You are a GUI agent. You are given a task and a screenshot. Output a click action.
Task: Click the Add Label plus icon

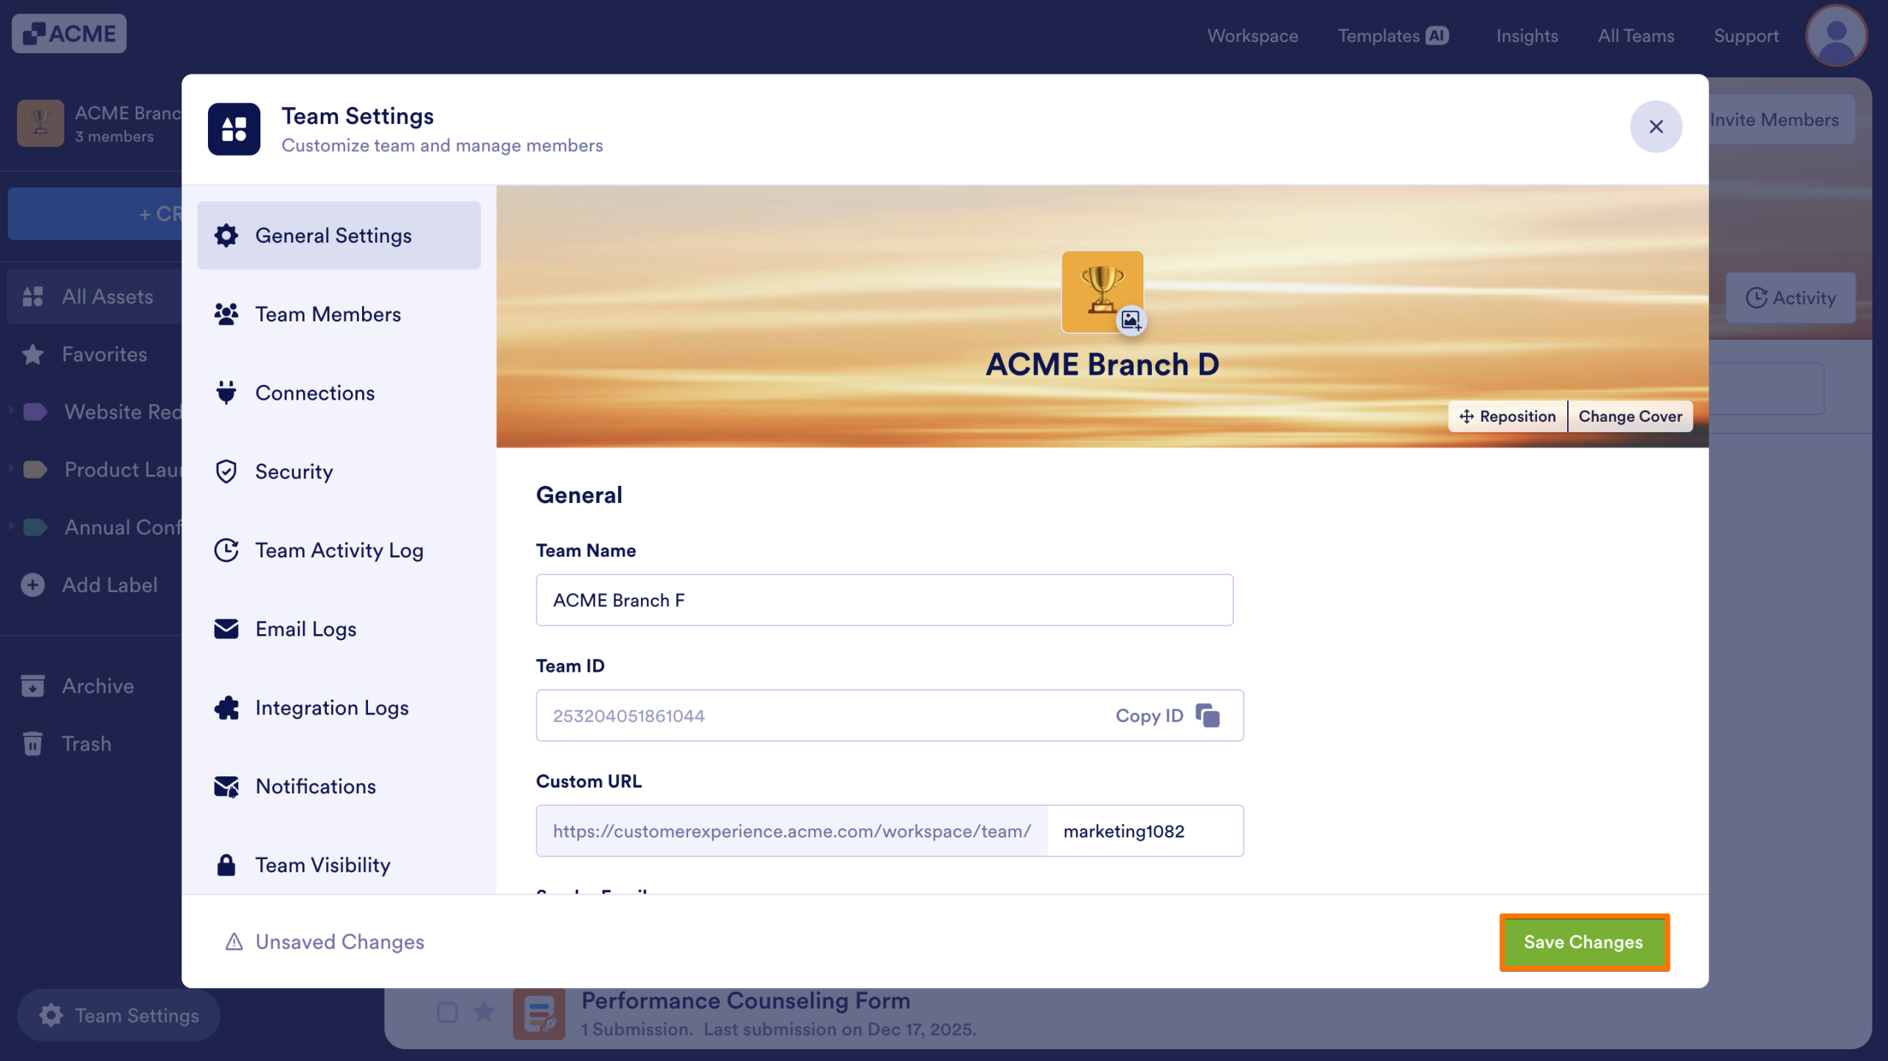click(x=32, y=585)
